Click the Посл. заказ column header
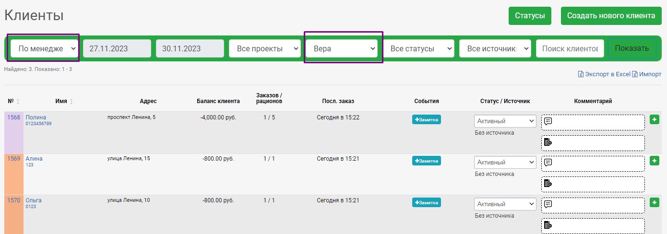 point(338,101)
